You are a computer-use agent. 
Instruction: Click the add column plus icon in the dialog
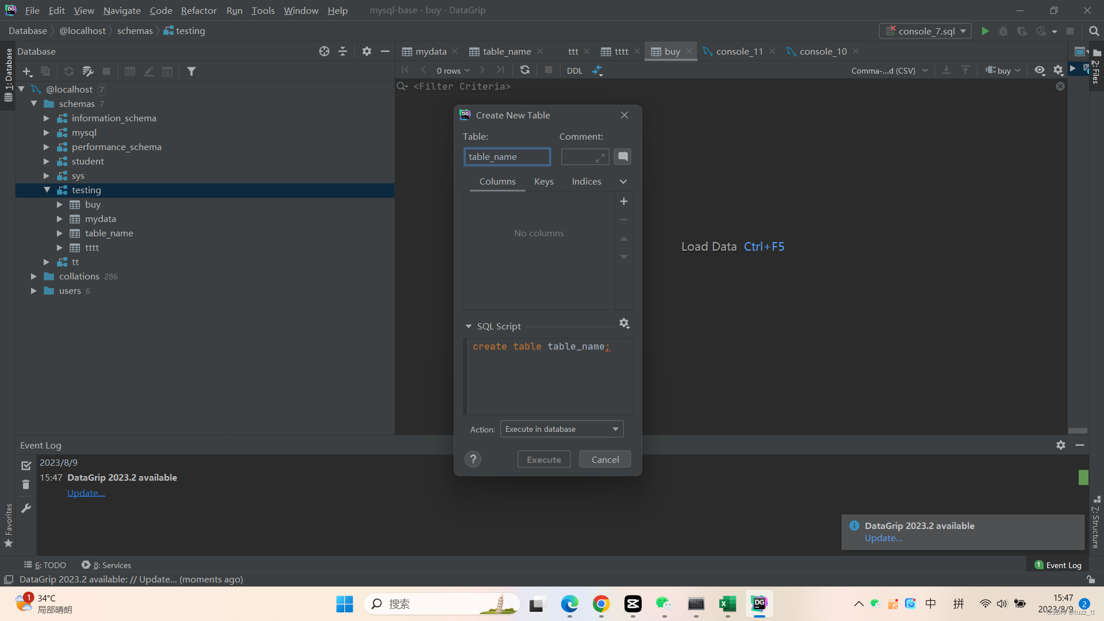pos(624,202)
